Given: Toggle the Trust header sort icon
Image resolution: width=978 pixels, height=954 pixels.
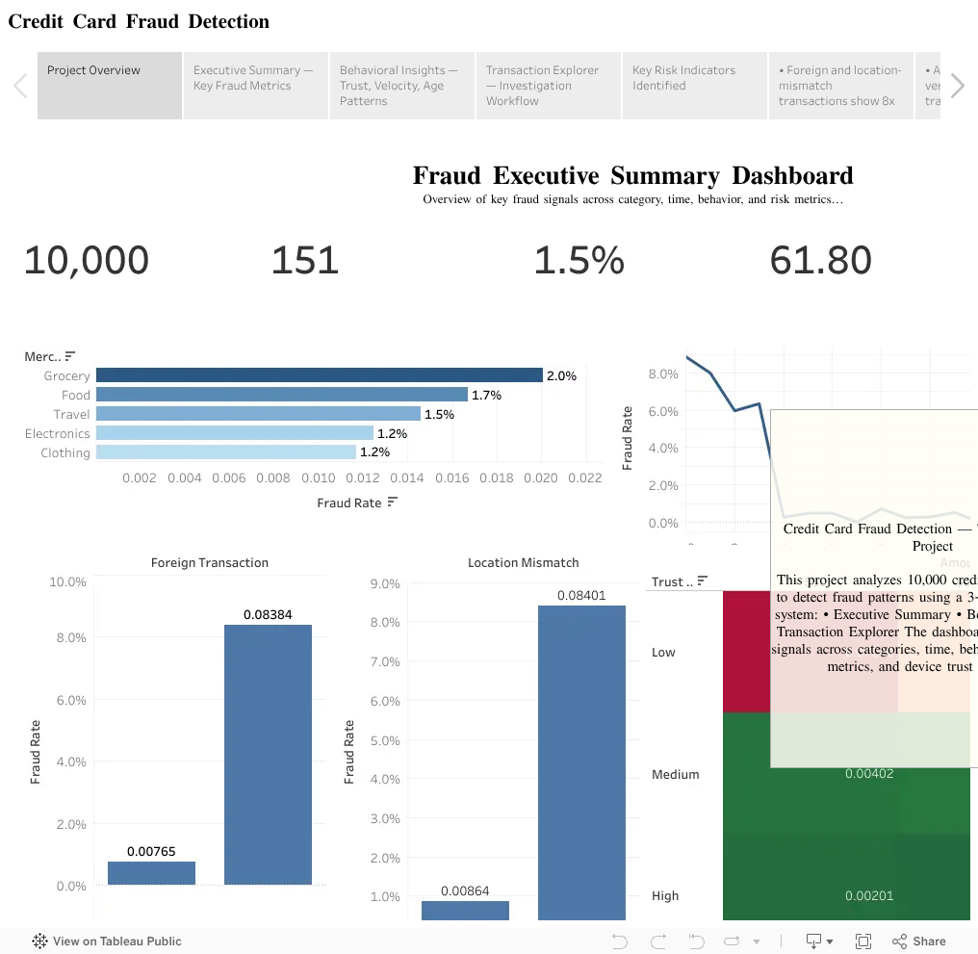Looking at the screenshot, I should coord(703,580).
